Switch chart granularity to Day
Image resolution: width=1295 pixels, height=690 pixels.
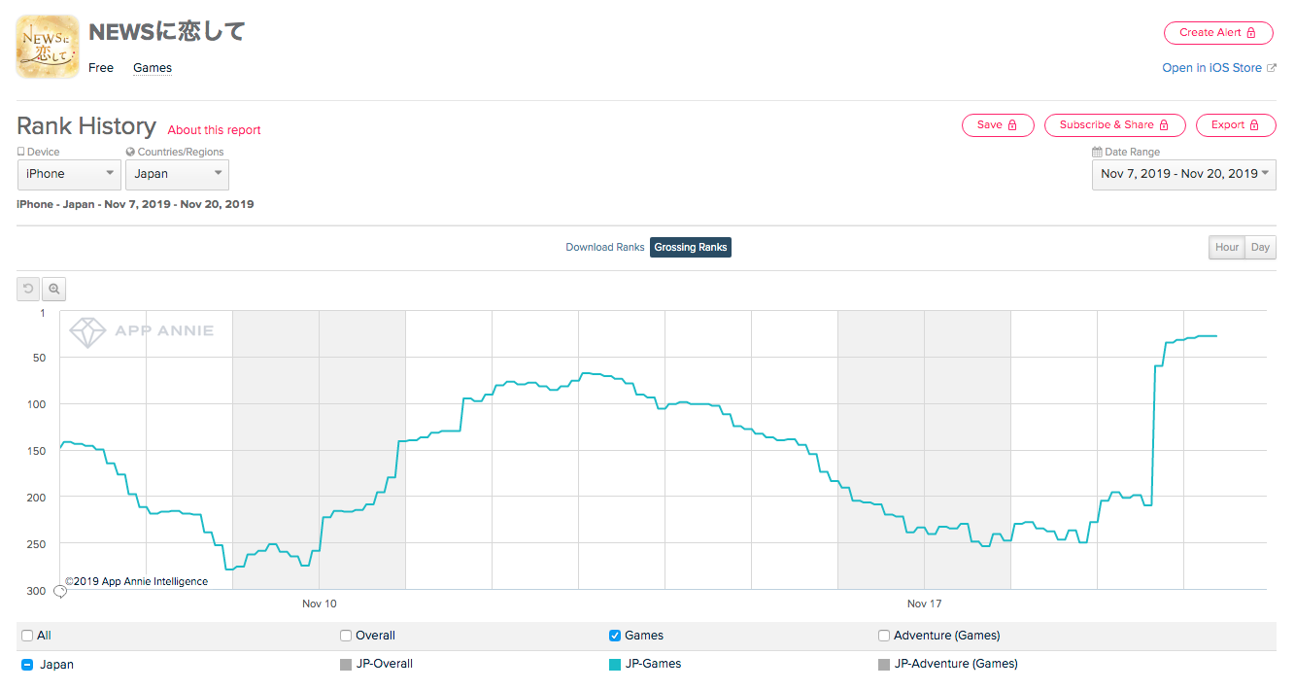1260,248
